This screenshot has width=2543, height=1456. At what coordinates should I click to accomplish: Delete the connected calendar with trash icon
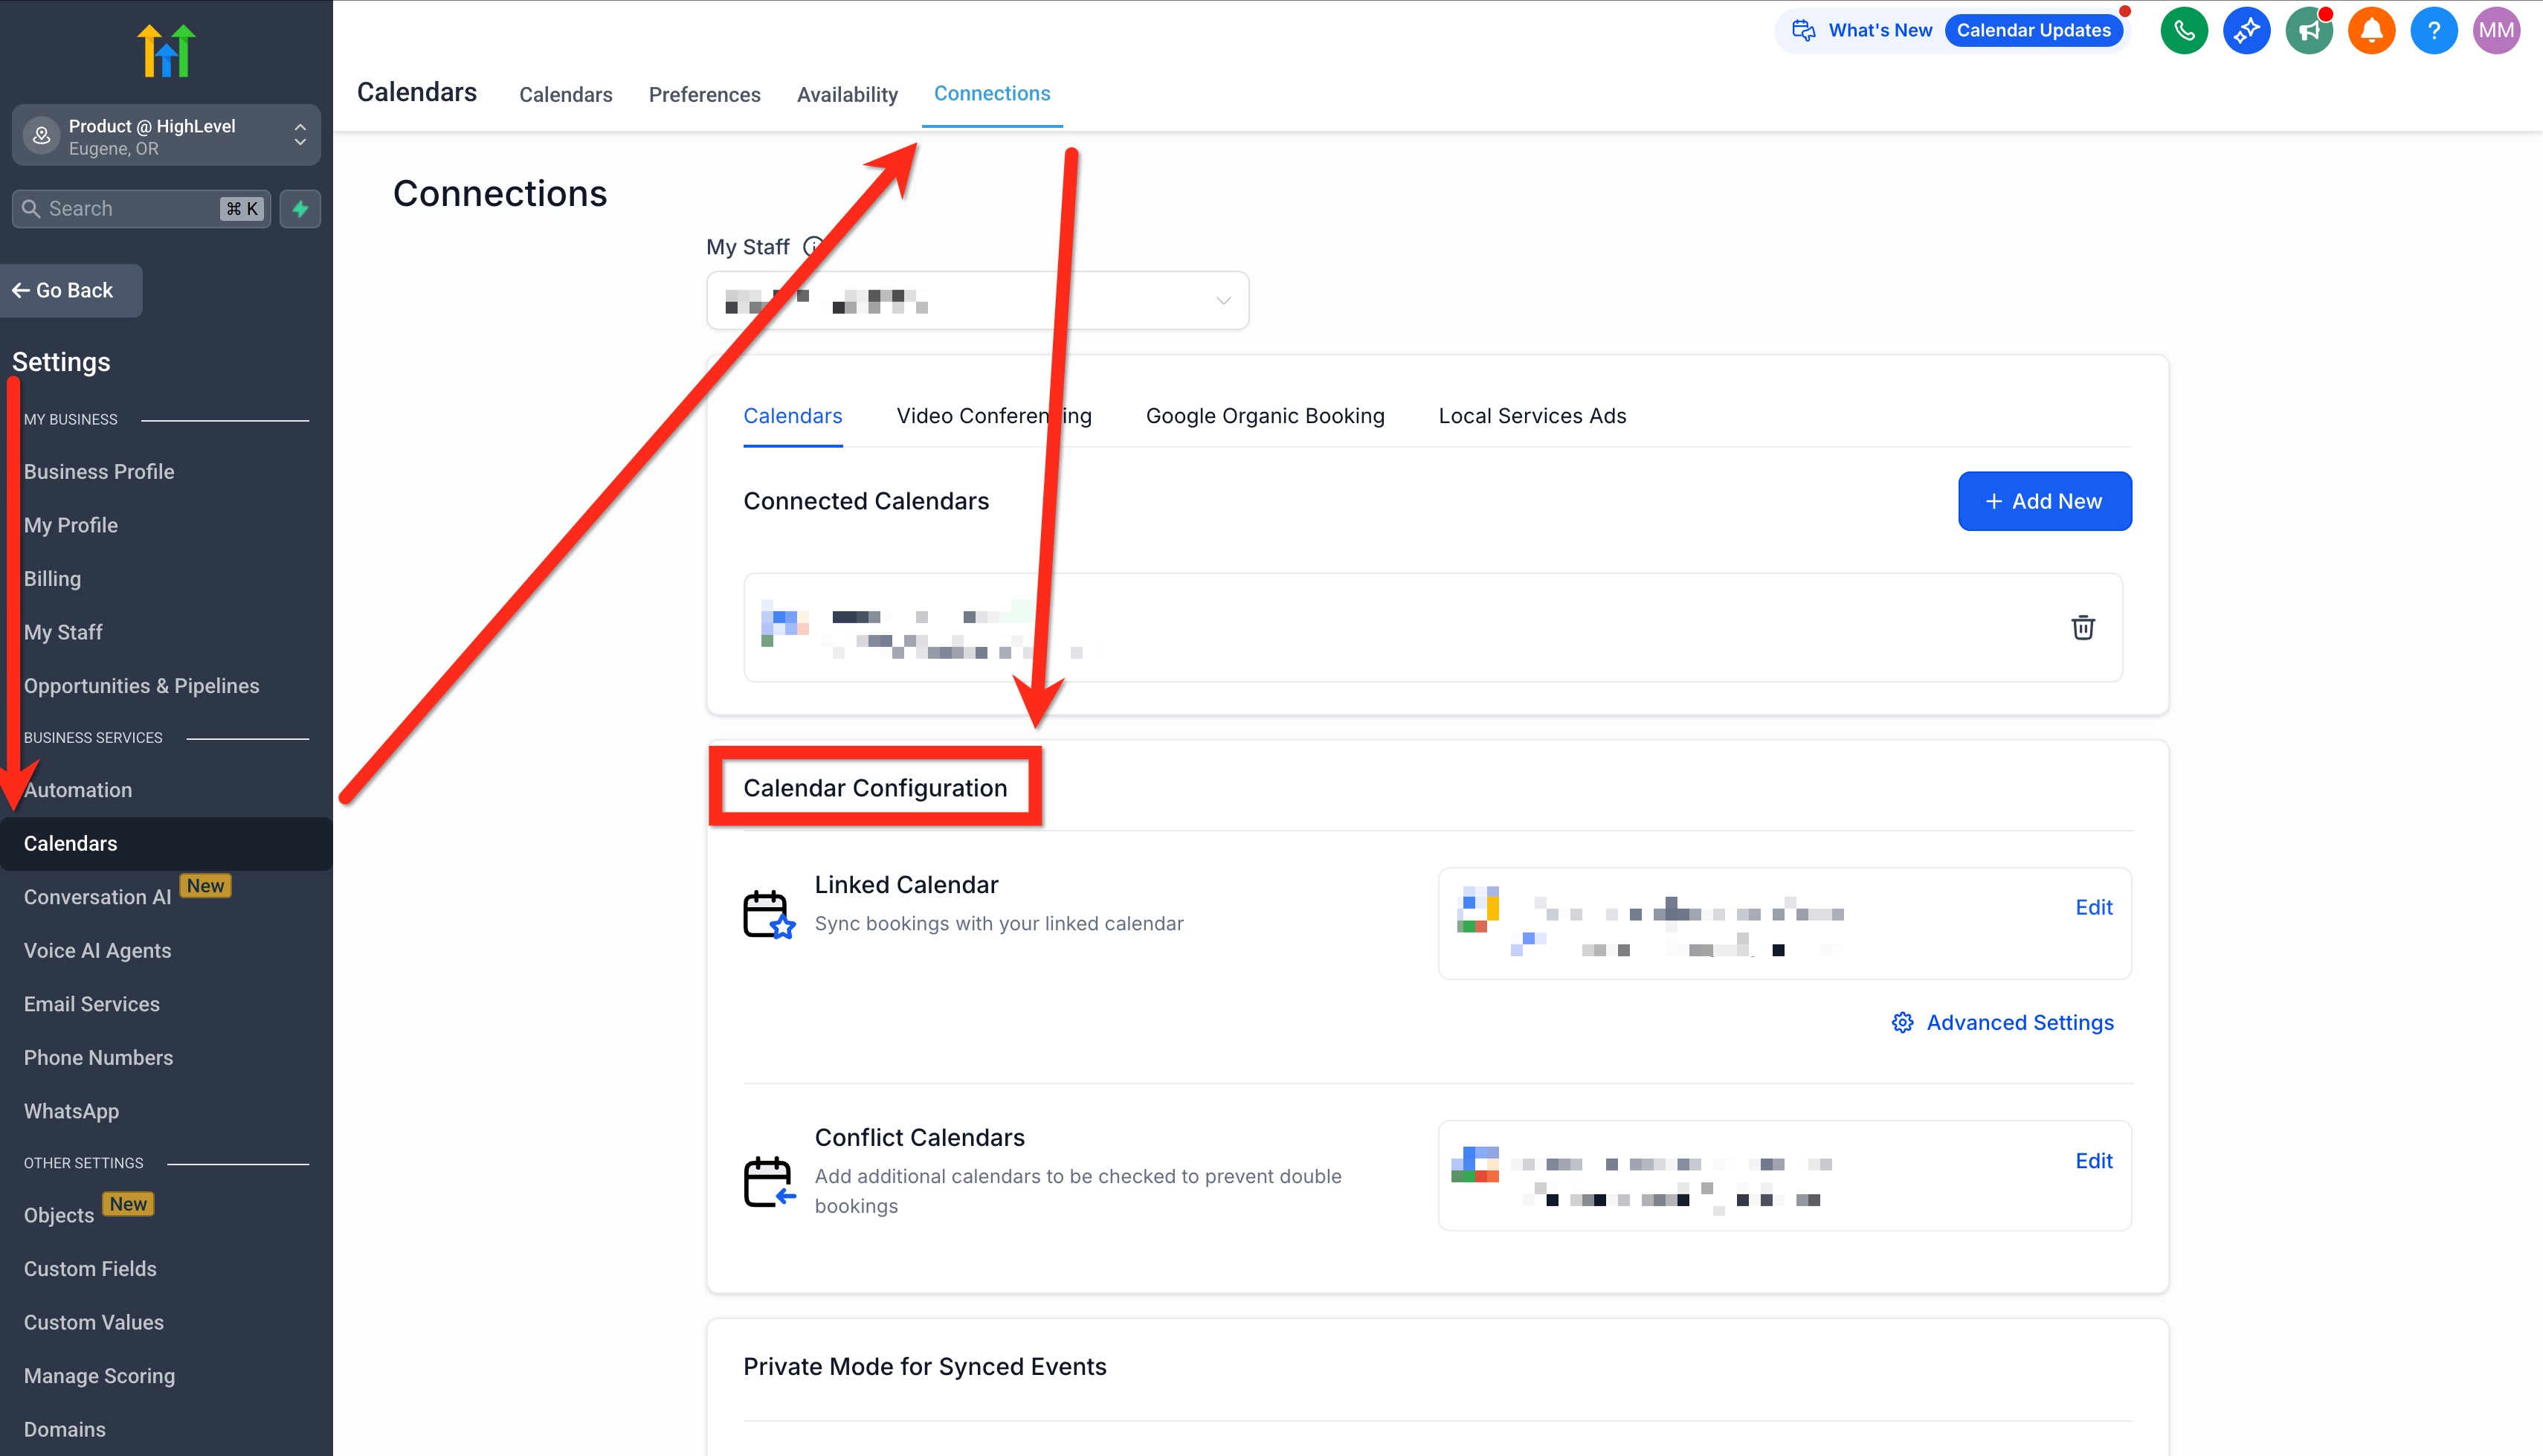pos(2082,627)
